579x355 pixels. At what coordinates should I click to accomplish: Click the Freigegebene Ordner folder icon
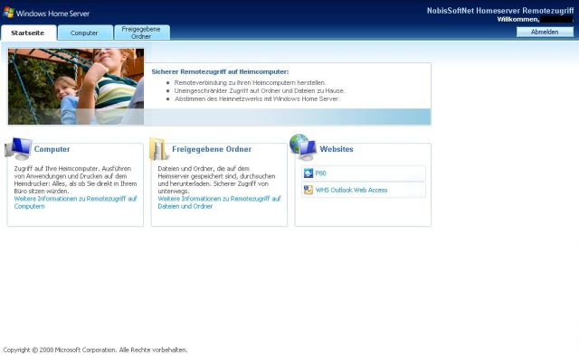point(159,149)
